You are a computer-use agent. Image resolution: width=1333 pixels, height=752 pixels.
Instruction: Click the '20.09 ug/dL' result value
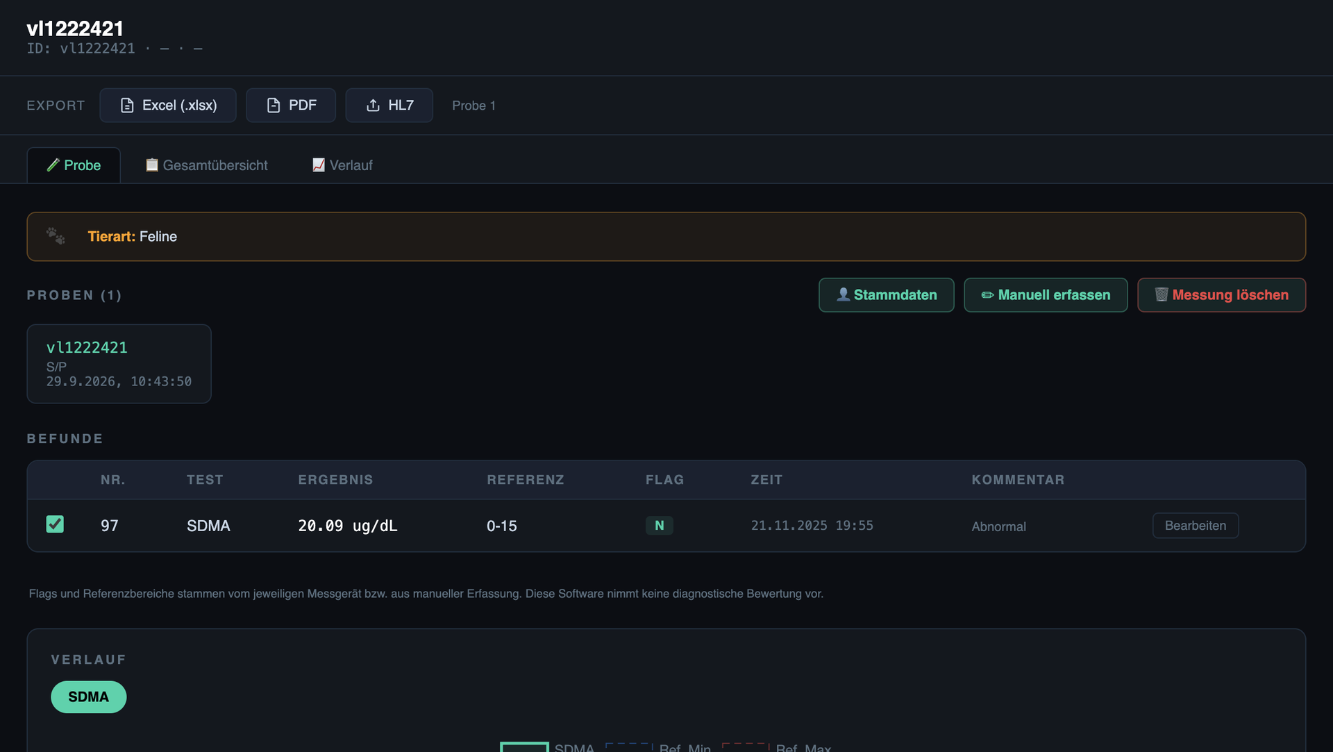[x=348, y=526]
